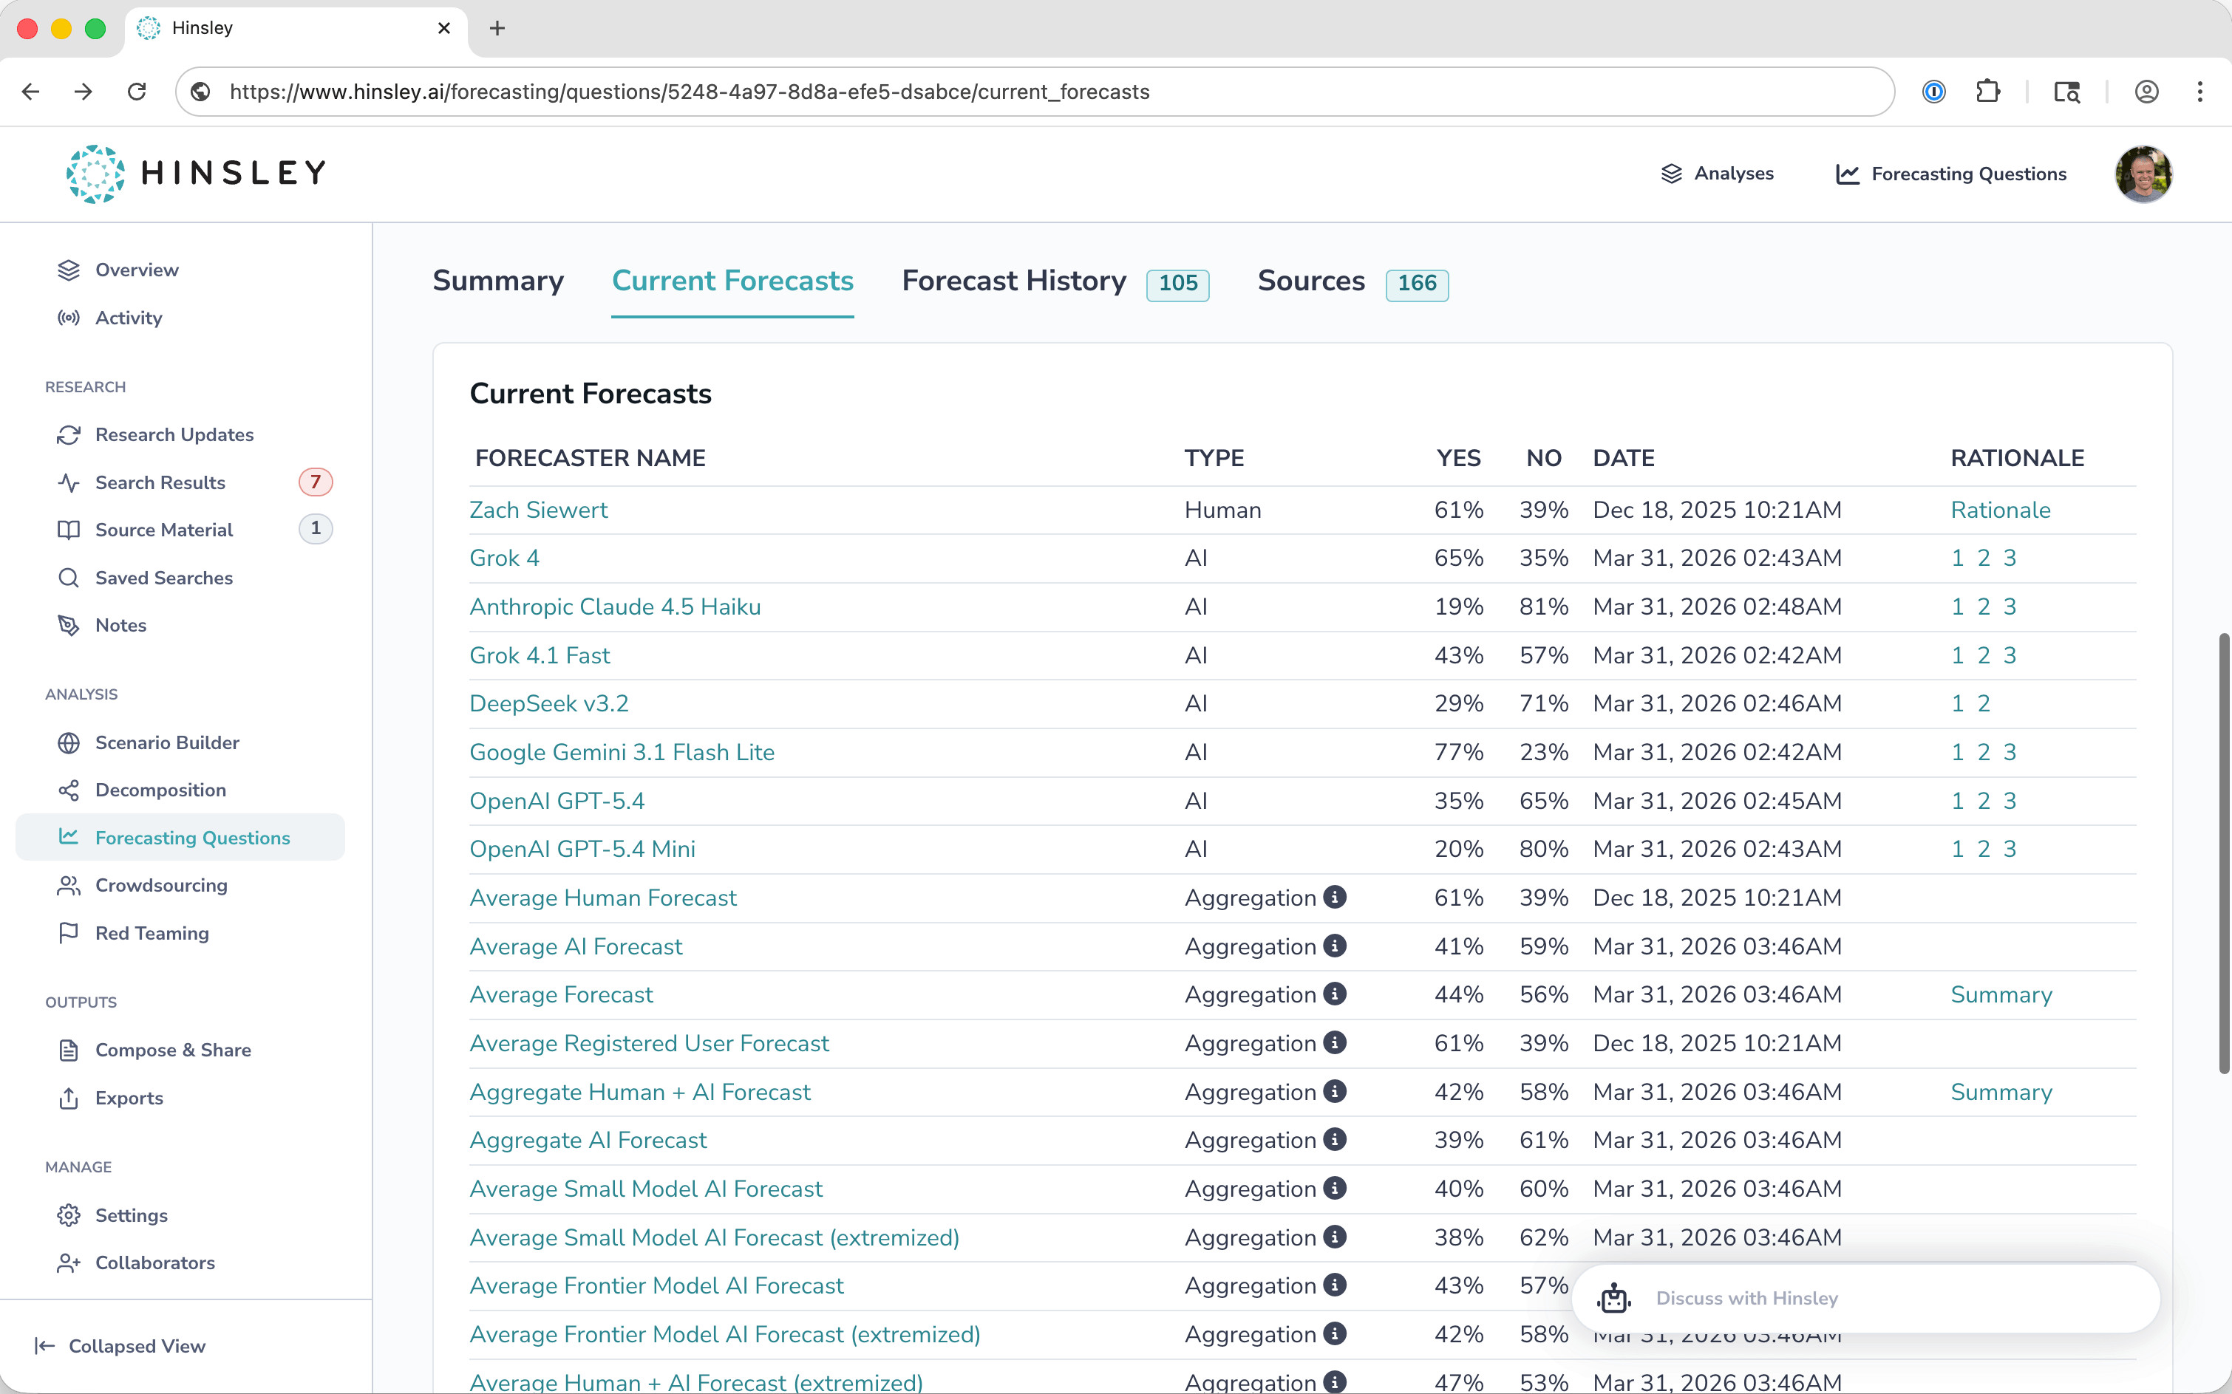Click info icon for Aggregate Human + AI Forecast
This screenshot has height=1394, width=2232.
[x=1335, y=1092]
